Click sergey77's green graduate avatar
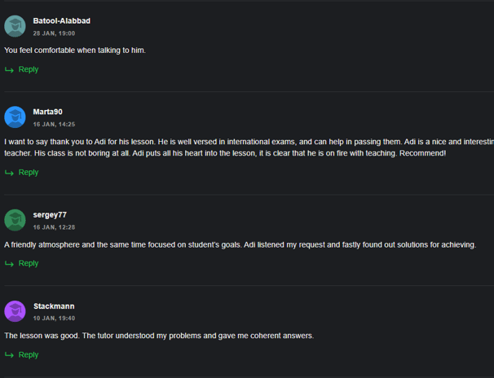The image size is (494, 378). point(15,220)
